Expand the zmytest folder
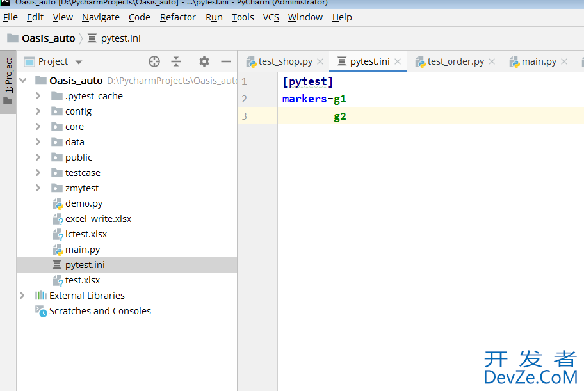Screen dimensions: 584x391 tap(38, 188)
